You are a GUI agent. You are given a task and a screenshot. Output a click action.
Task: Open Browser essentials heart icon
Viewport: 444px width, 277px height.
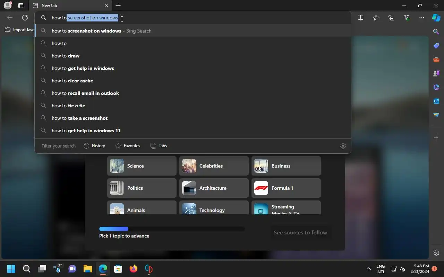407,18
